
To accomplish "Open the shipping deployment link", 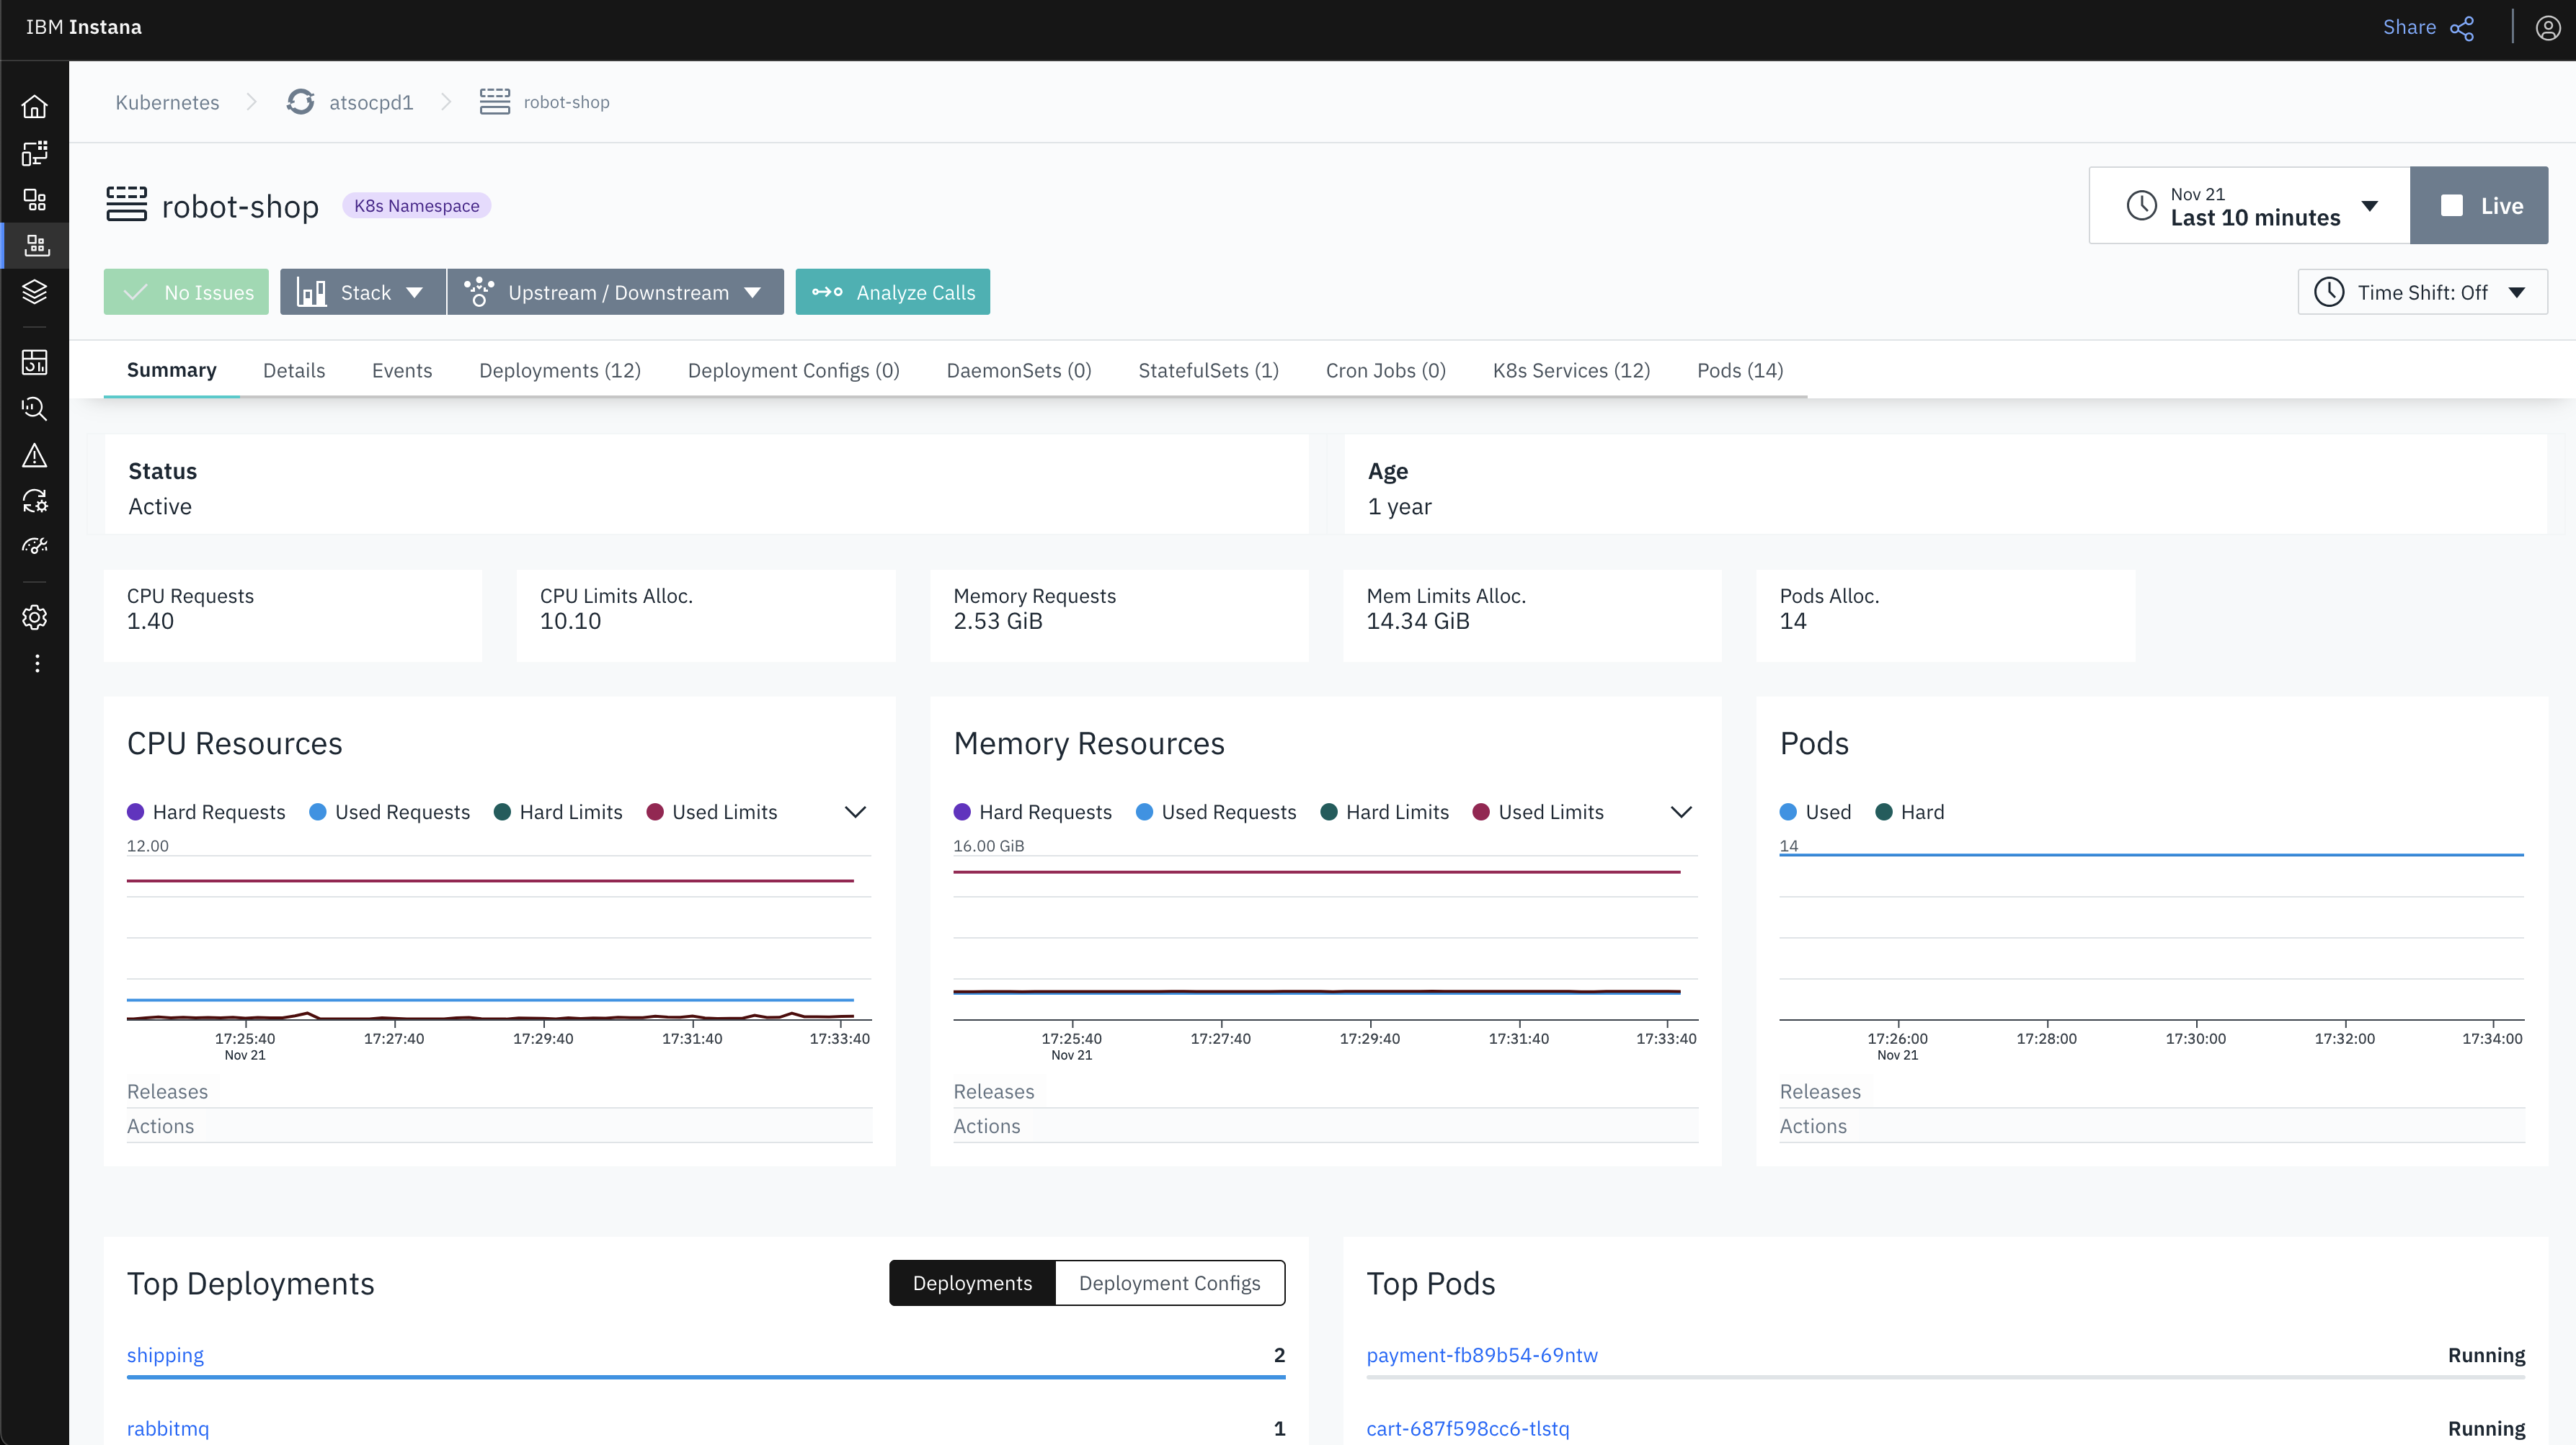I will (165, 1355).
